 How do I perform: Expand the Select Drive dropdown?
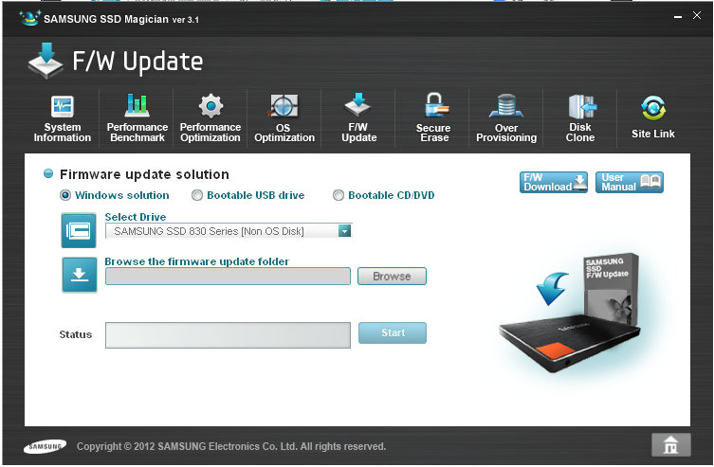click(345, 231)
